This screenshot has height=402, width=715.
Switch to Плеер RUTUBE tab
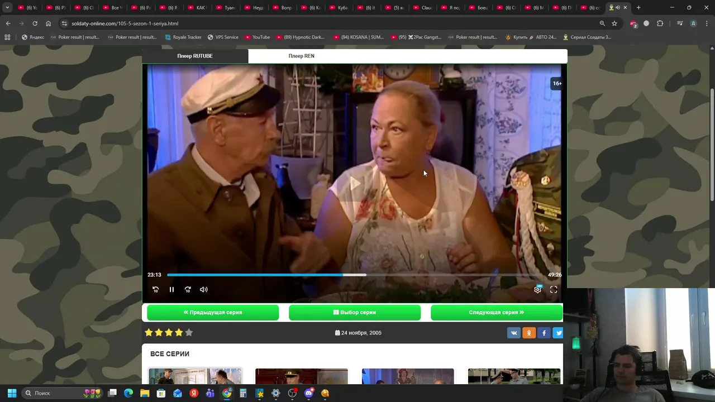coord(195,56)
